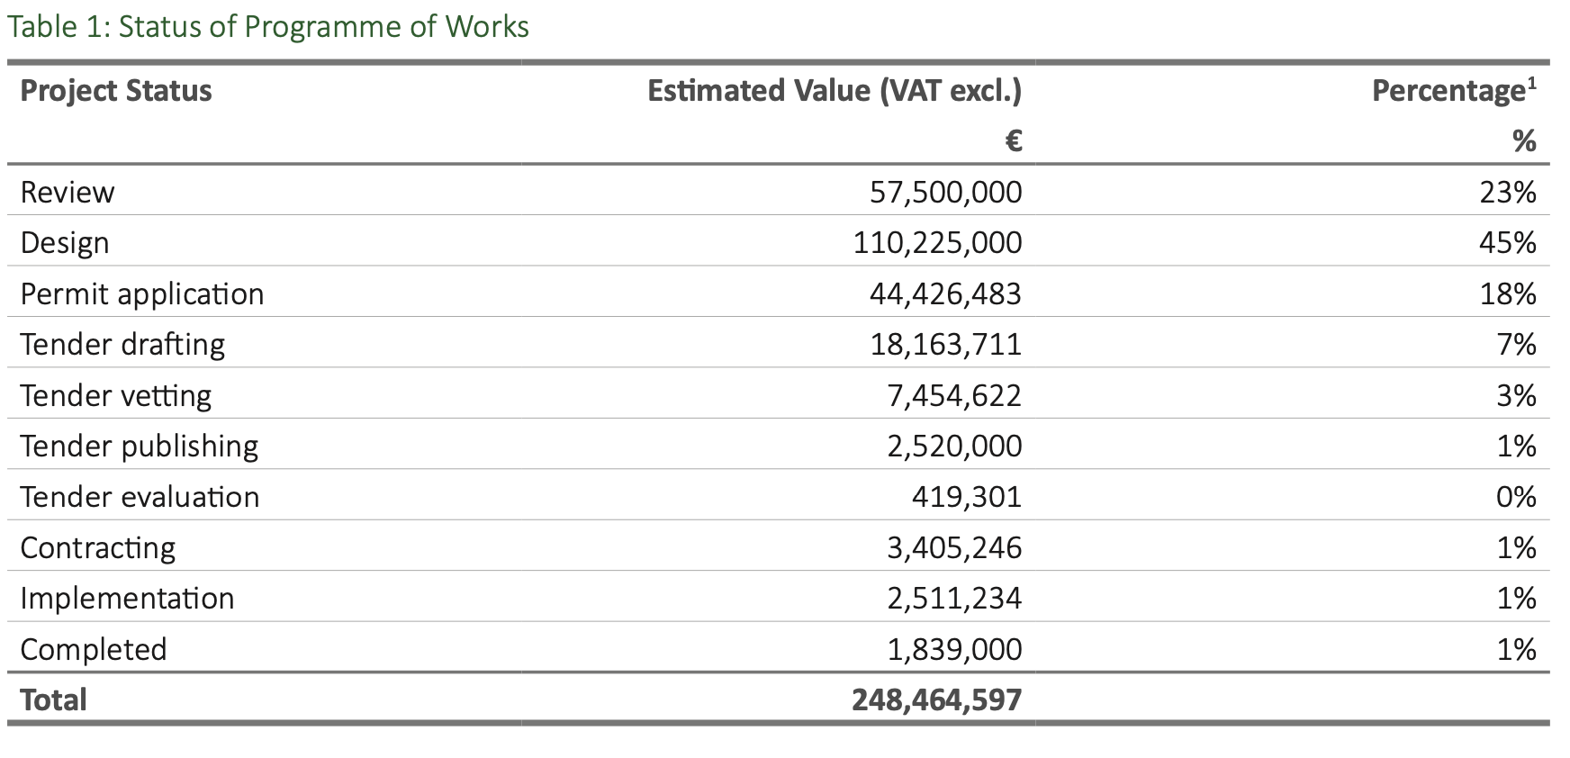Screen dimensions: 1570x758
Task: Open footnote 1 superscript beside Percentage
Action: 1531,82
